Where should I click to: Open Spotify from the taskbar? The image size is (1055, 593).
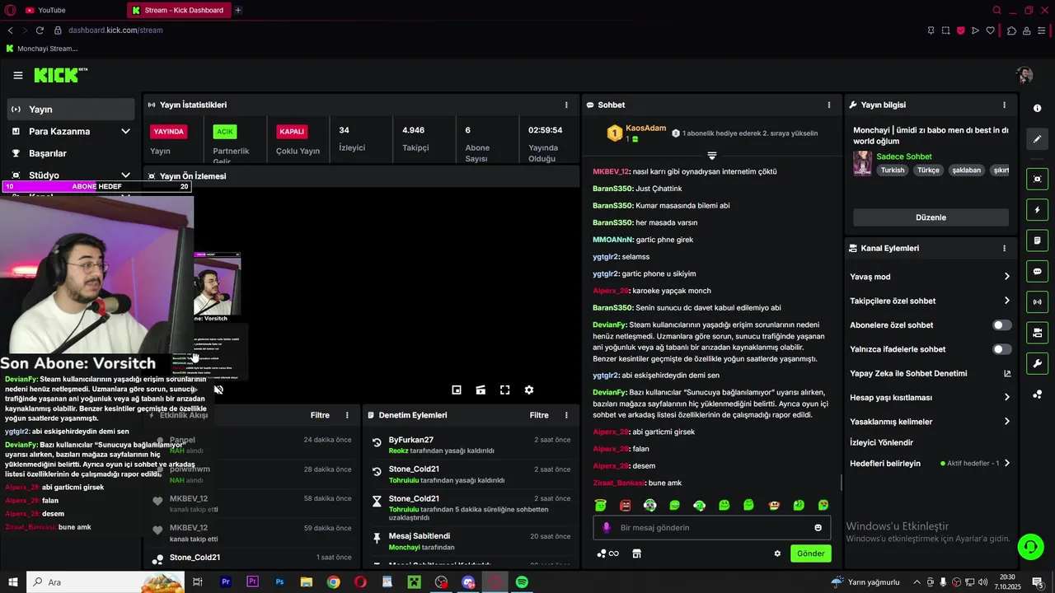coord(522,582)
